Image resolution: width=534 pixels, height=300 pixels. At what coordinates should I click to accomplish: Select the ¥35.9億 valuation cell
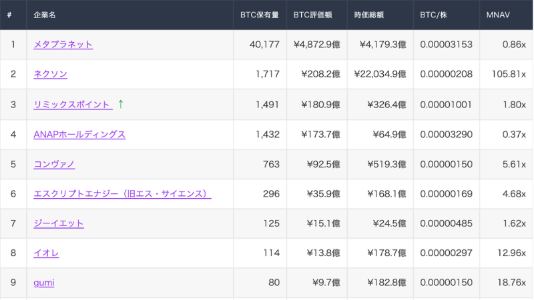[316, 194]
